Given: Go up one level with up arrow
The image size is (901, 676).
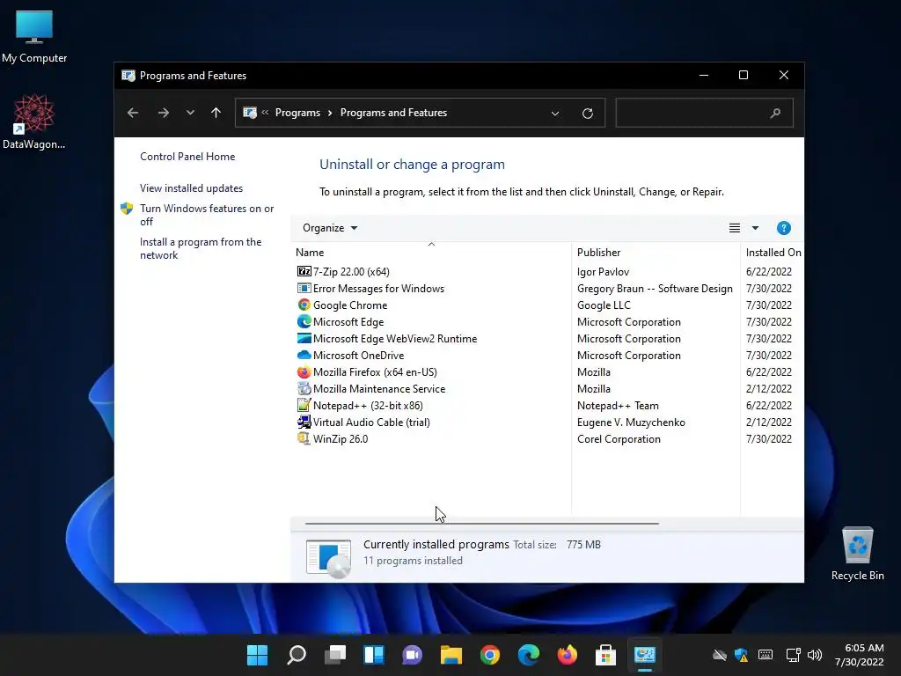Looking at the screenshot, I should pyautogui.click(x=216, y=113).
